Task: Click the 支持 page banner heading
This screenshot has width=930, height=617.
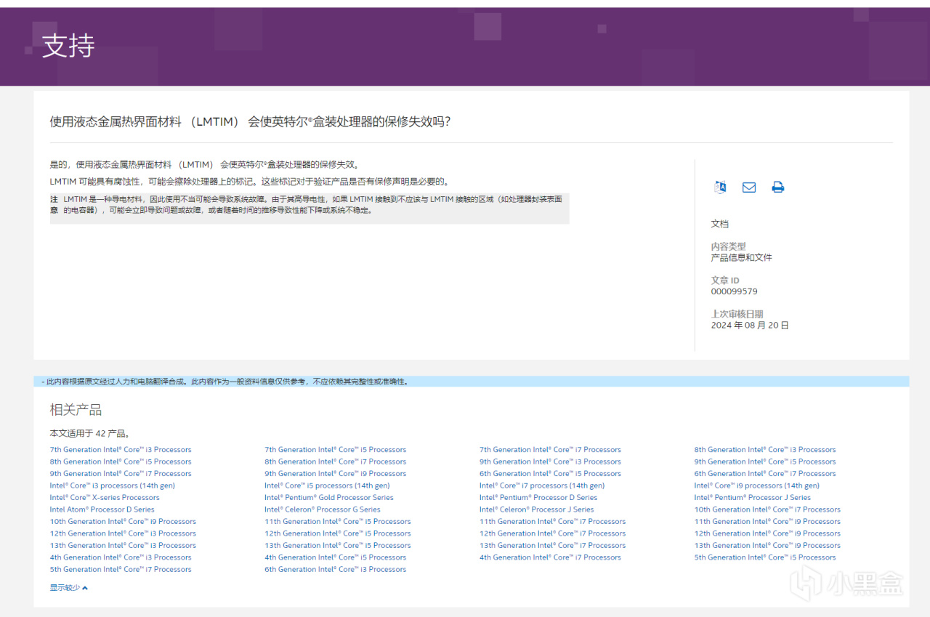Action: point(68,46)
